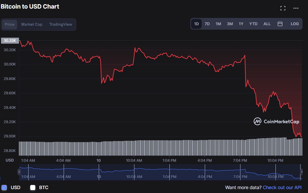This screenshot has height=193, width=308.
Task: Switch to the Market Cap tab
Action: [31, 24]
